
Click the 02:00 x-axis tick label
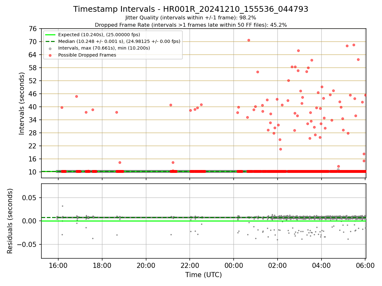(278, 265)
